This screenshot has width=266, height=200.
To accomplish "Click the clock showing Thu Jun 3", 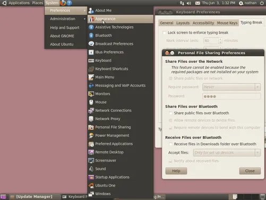I will pyautogui.click(x=218, y=3).
